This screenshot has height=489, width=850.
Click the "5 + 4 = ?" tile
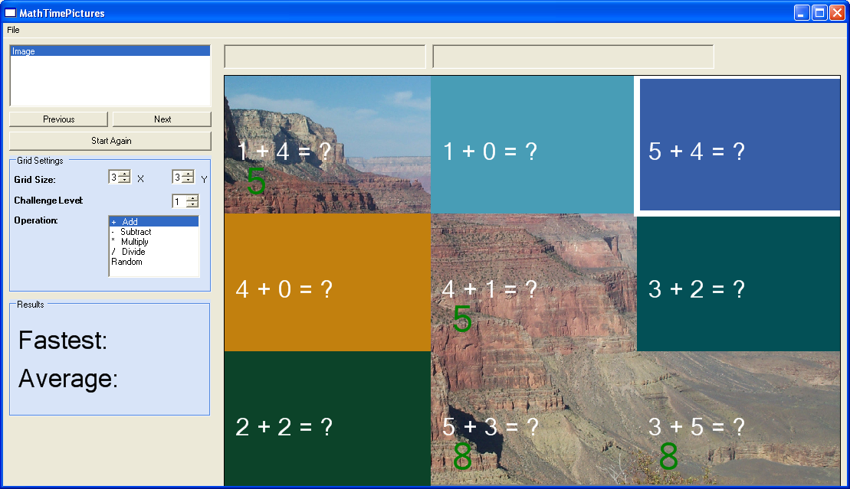pyautogui.click(x=737, y=145)
